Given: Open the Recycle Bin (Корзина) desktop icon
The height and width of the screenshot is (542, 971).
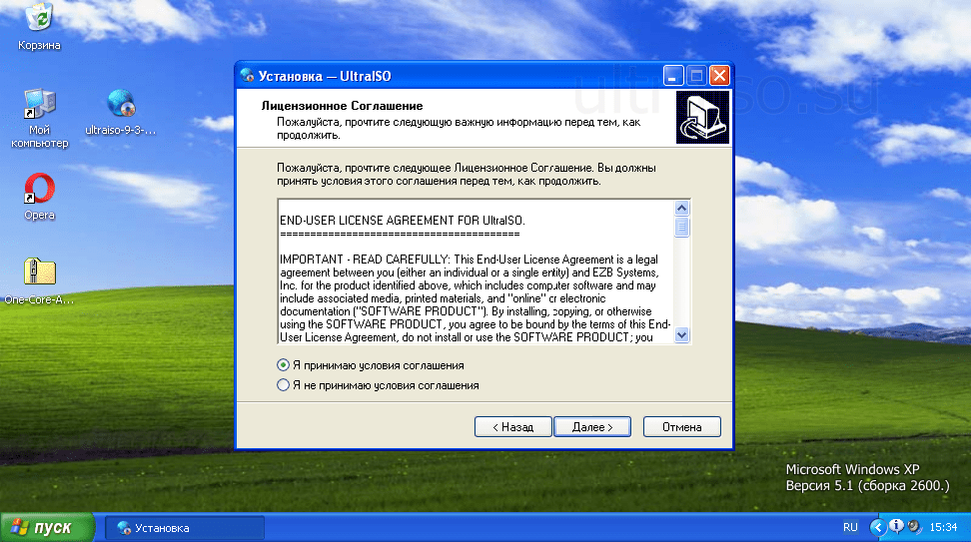Looking at the screenshot, I should point(39,27).
